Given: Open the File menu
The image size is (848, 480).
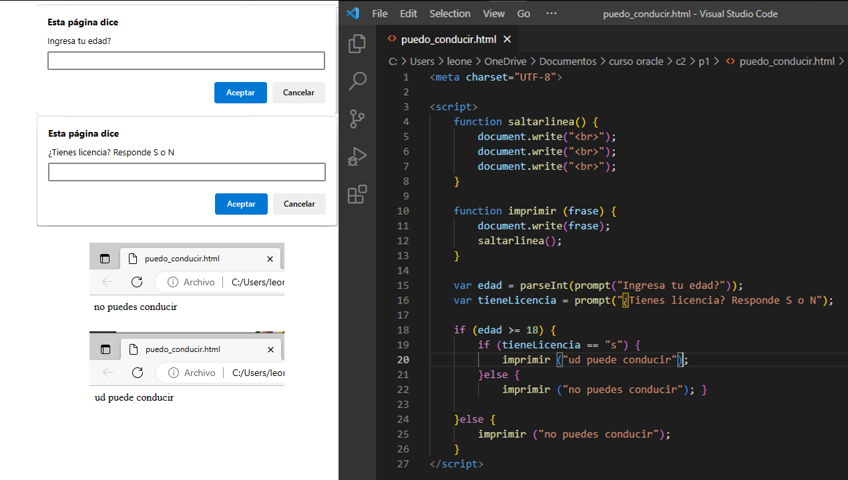Looking at the screenshot, I should [379, 13].
